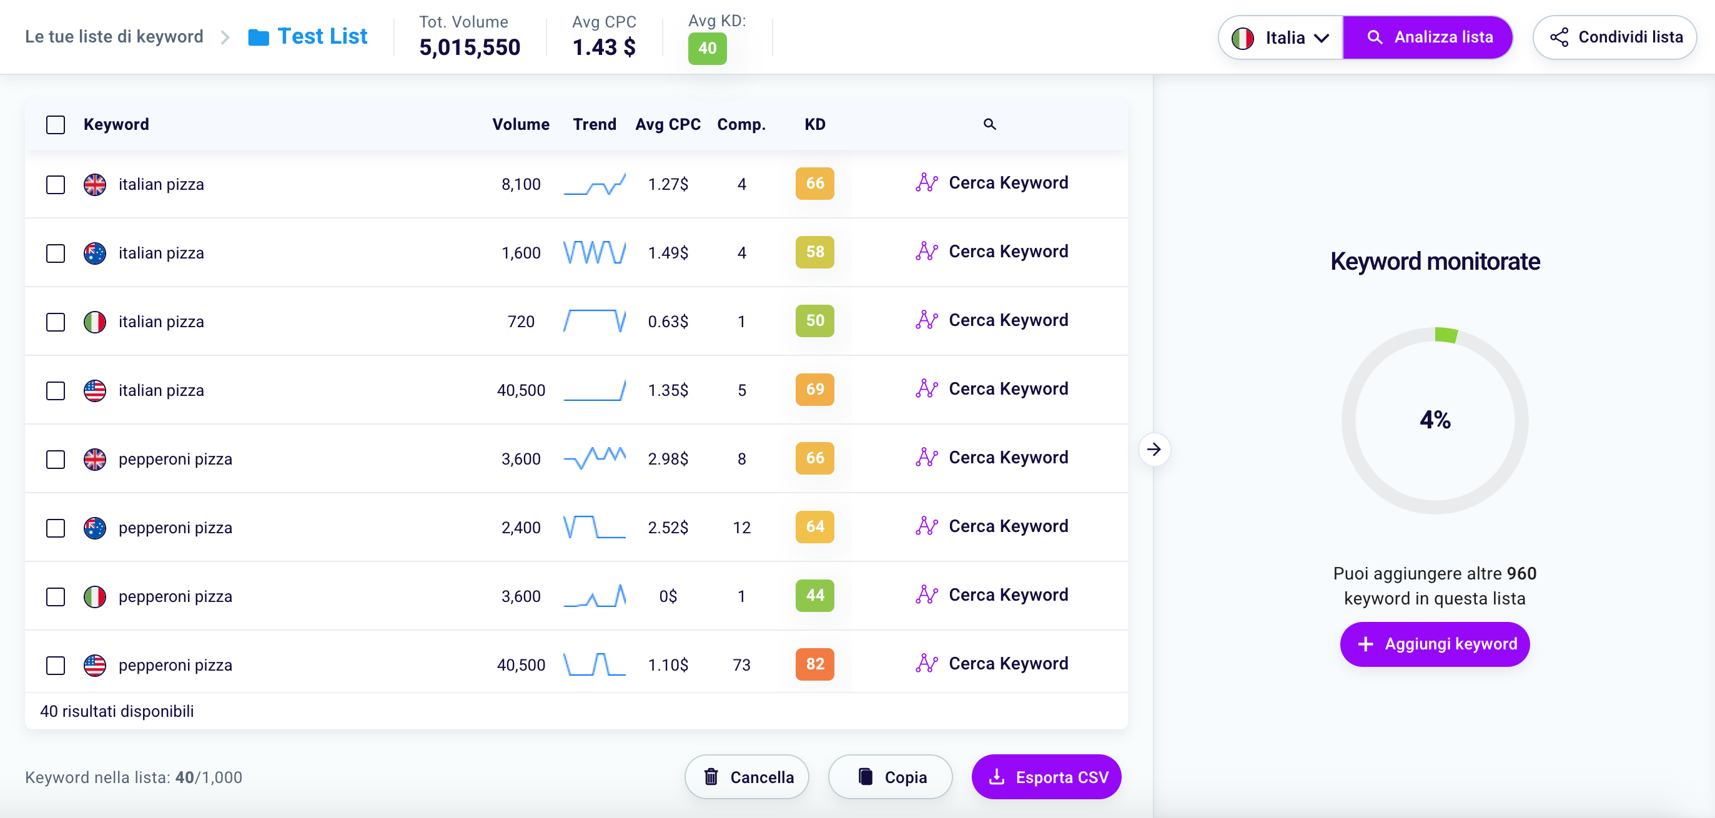Click the breadcrumb chevron after keyword lists
1715x818 pixels.
coord(225,37)
